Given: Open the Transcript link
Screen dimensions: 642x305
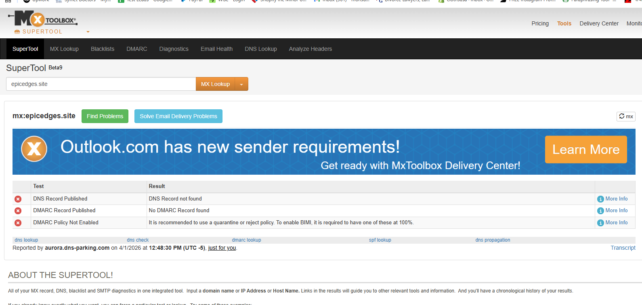Looking at the screenshot, I should 623,248.
